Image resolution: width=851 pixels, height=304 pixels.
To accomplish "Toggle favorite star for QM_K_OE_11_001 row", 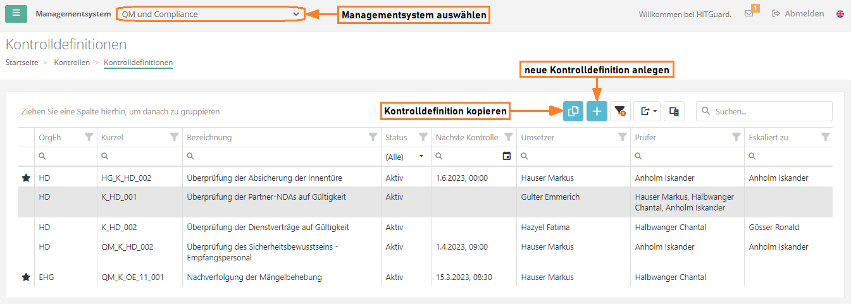I will click(26, 277).
